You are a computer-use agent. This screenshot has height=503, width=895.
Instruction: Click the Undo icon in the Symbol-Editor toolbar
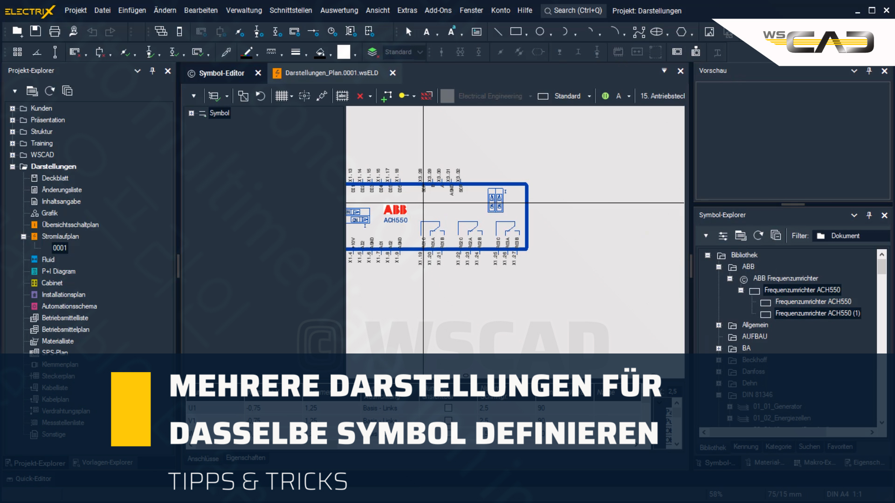(261, 96)
